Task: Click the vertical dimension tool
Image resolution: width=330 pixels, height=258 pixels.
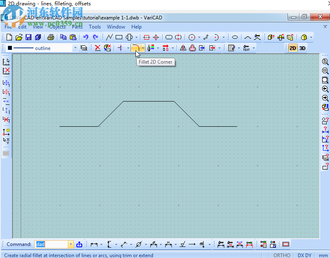Action: [x=109, y=244]
